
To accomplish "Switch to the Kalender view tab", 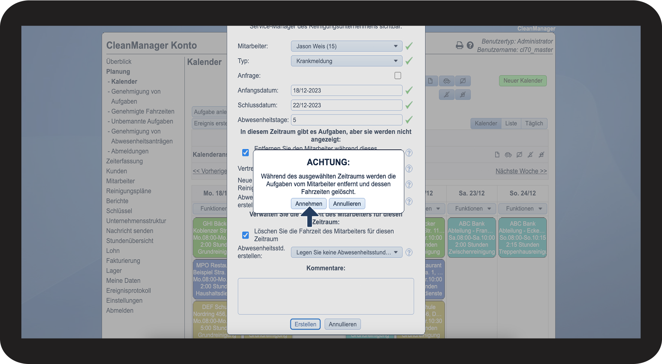I will 486,123.
